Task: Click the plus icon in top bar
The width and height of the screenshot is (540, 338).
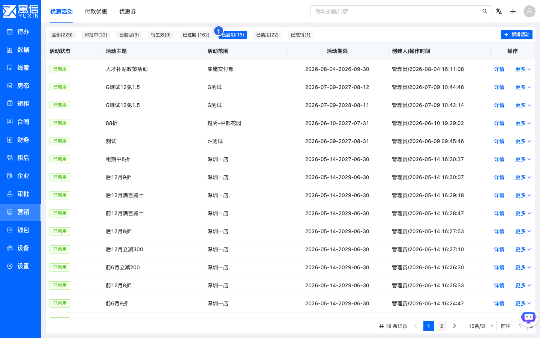Action: tap(513, 11)
